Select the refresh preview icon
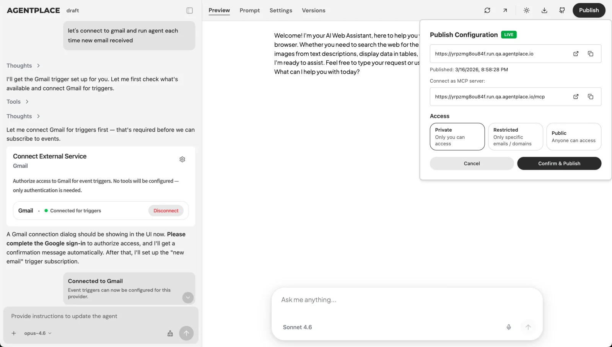The height and width of the screenshot is (347, 612). 487,10
